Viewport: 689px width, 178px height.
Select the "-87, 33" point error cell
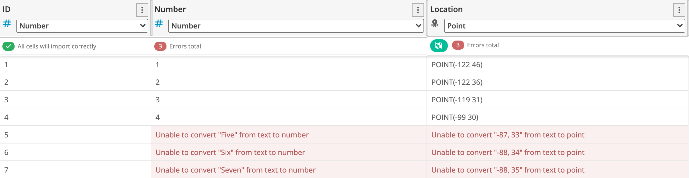508,135
